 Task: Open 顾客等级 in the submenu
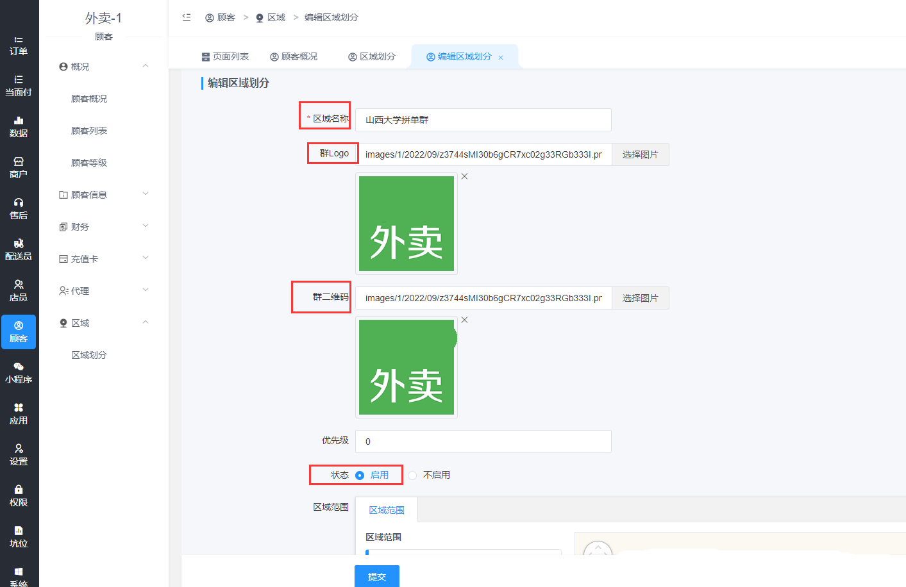(x=89, y=163)
